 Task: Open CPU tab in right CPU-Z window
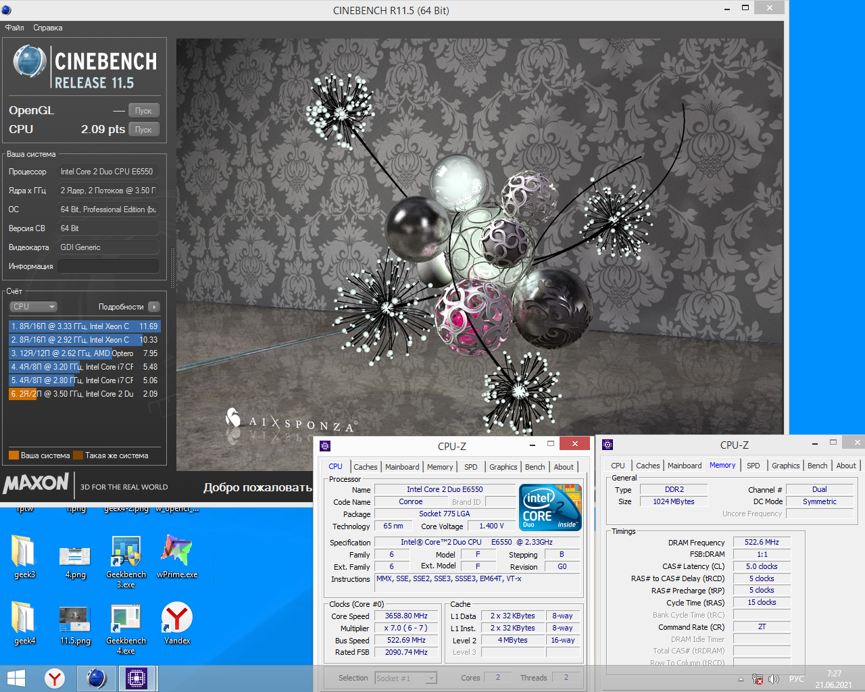(618, 466)
